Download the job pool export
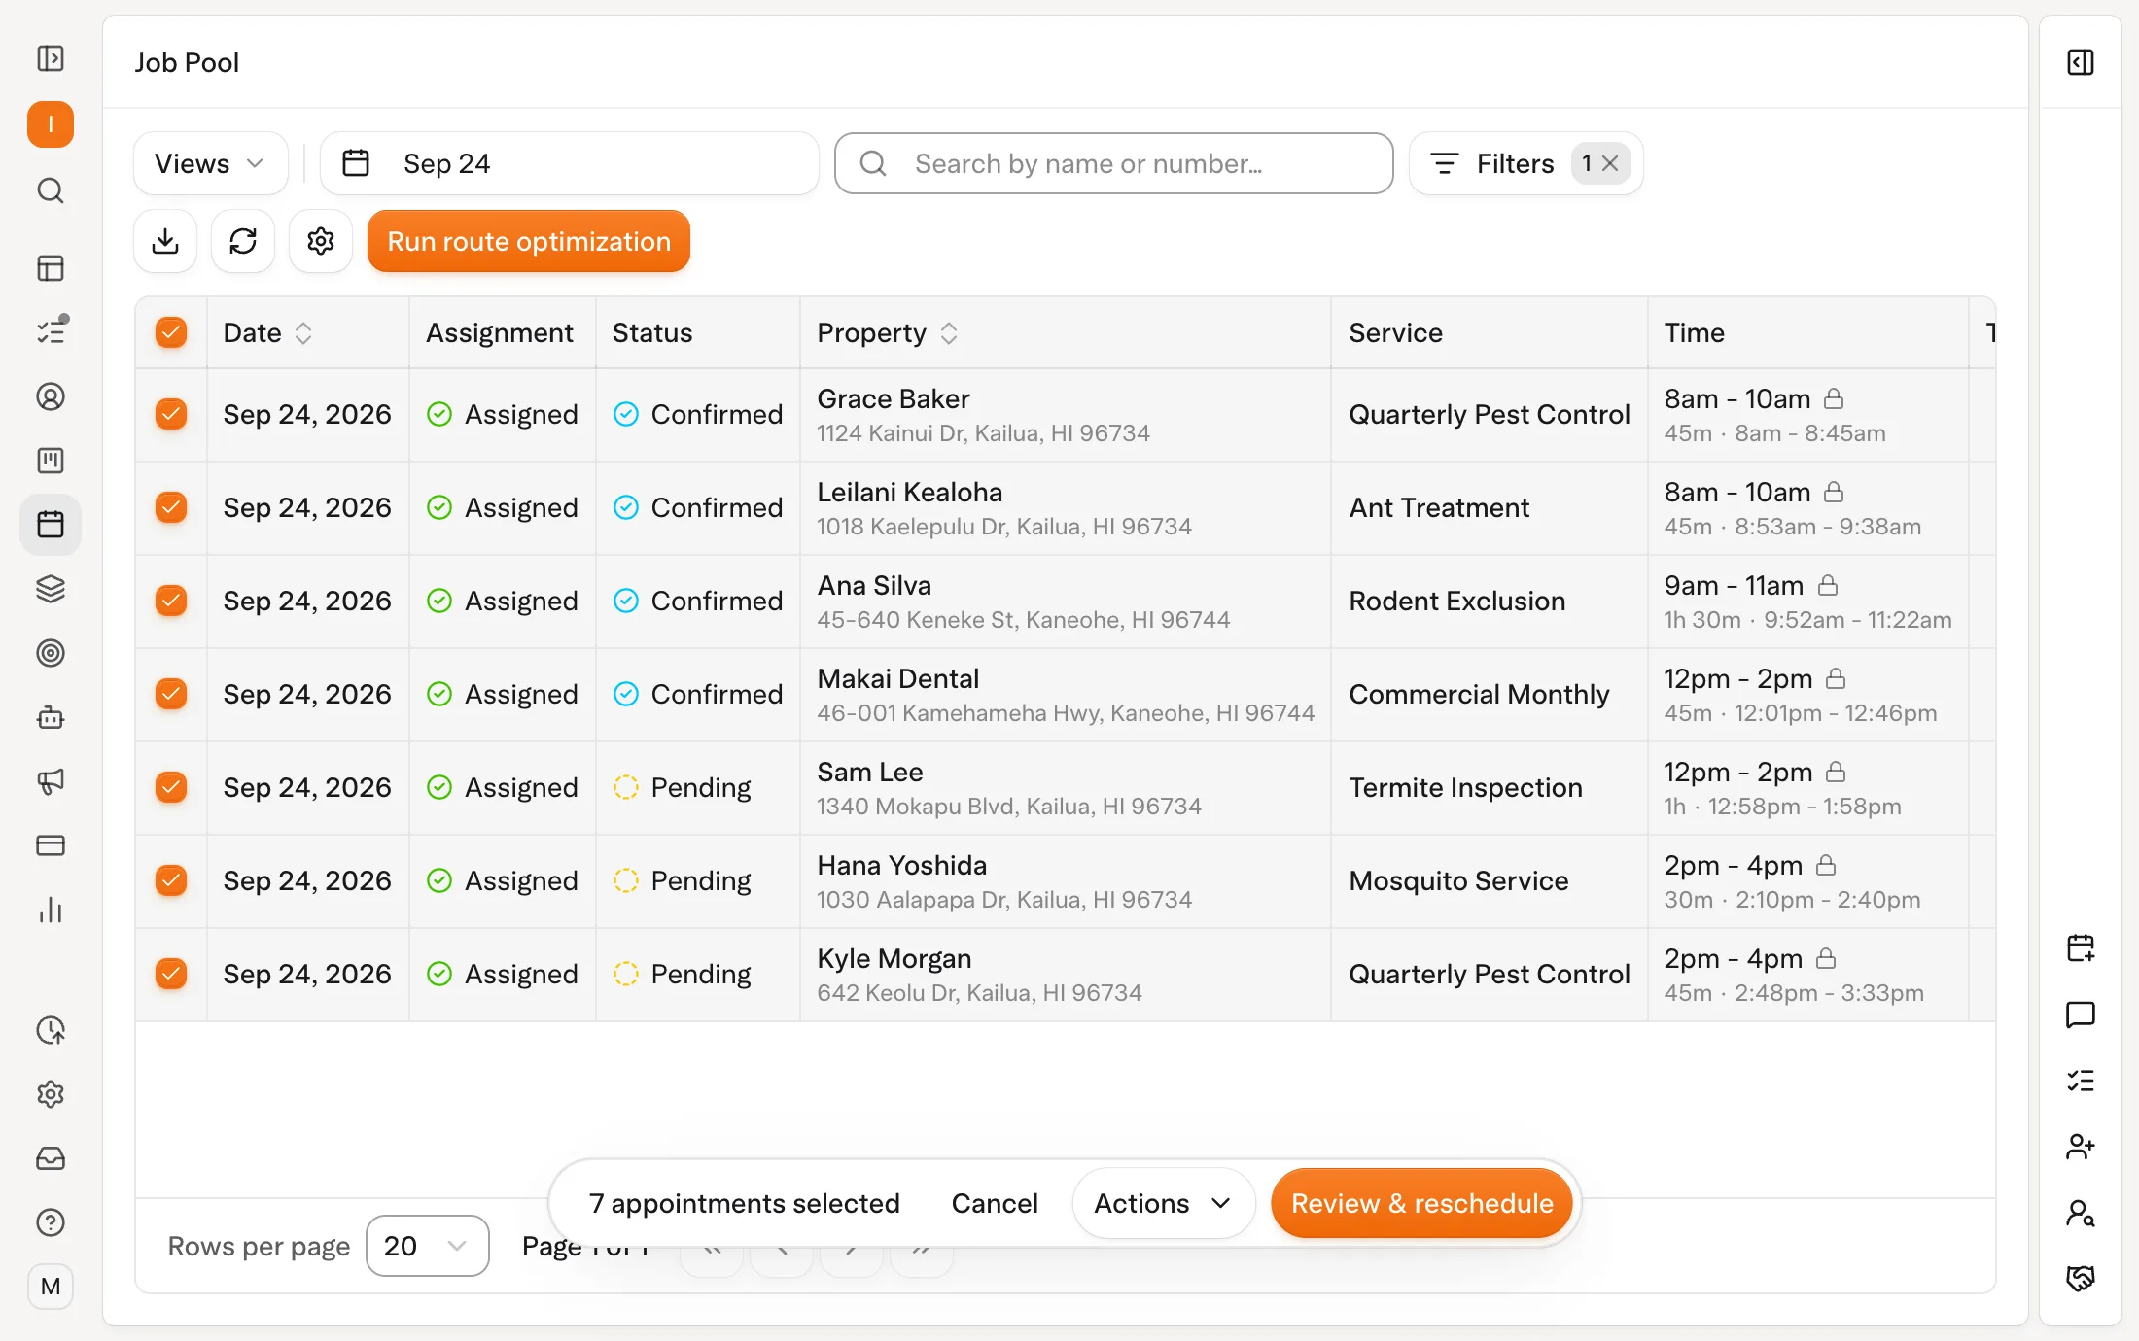This screenshot has width=2139, height=1341. coord(165,241)
